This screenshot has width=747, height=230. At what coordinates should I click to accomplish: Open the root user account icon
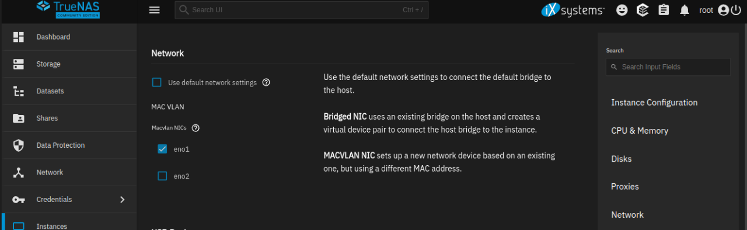[724, 10]
